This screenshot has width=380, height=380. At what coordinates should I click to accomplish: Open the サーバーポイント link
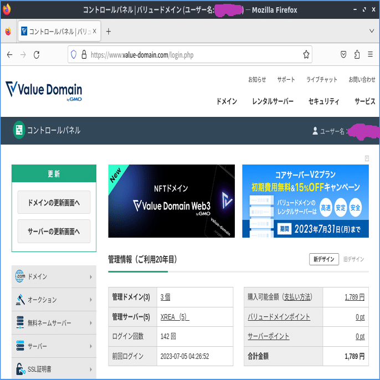pos(268,336)
